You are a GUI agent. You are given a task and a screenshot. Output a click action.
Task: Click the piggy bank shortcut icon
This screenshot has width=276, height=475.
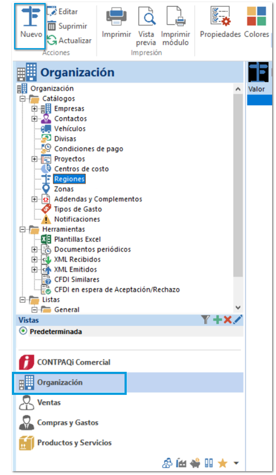pyautogui.click(x=195, y=463)
